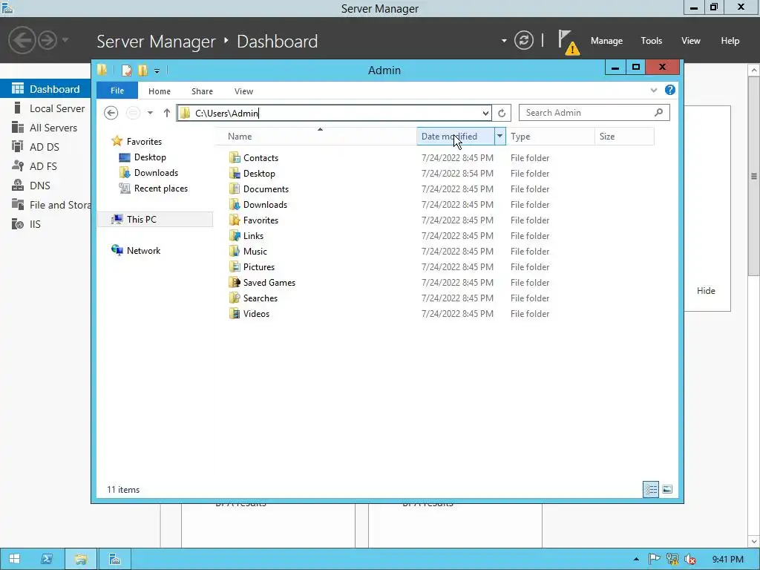Switch to large icons view layout
Screen dimensions: 760x570
pyautogui.click(x=667, y=489)
